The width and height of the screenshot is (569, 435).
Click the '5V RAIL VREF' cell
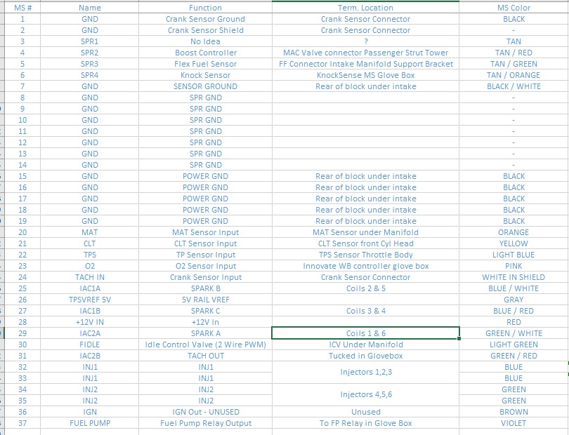(205, 300)
